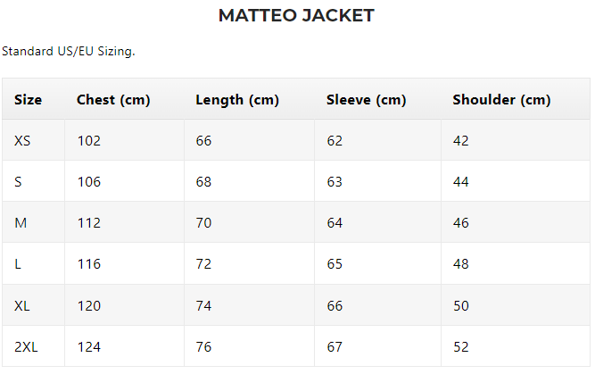This screenshot has width=595, height=374.
Task: Click the MATTEO JACKET title
Action: tap(296, 15)
